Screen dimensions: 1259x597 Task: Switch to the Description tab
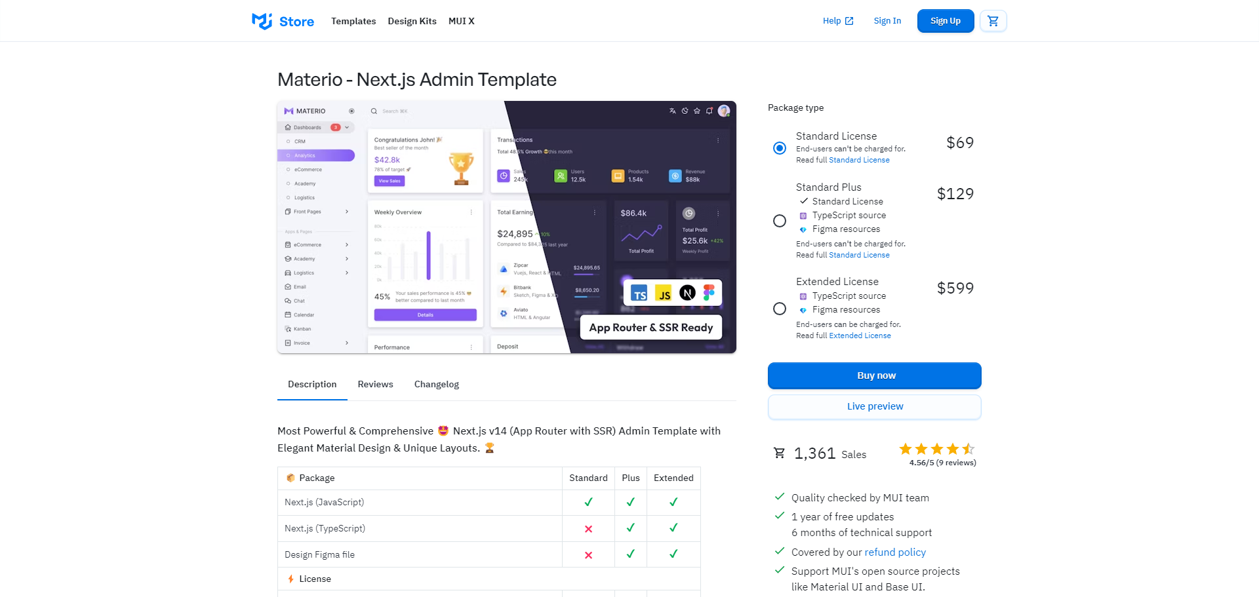tap(312, 385)
